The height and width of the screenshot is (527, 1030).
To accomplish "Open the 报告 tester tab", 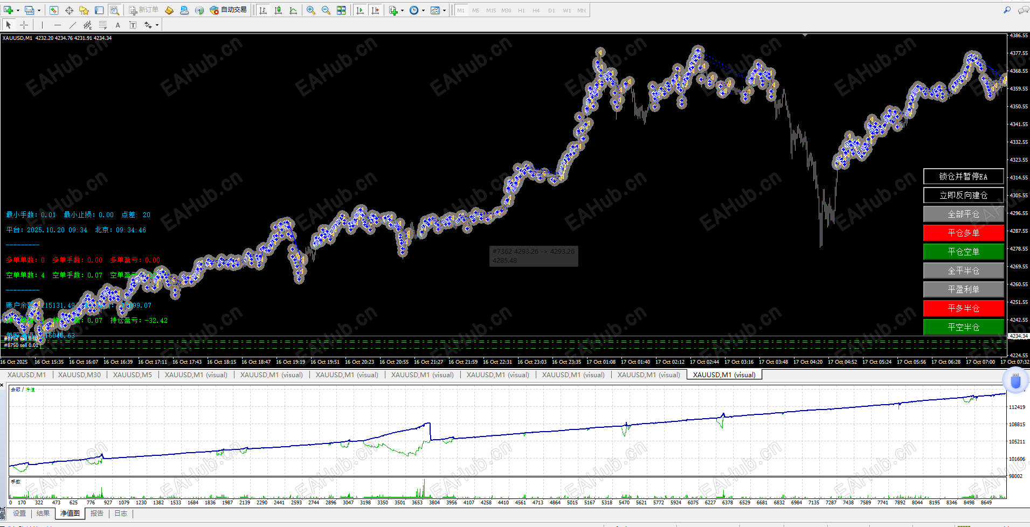I will coord(97,514).
